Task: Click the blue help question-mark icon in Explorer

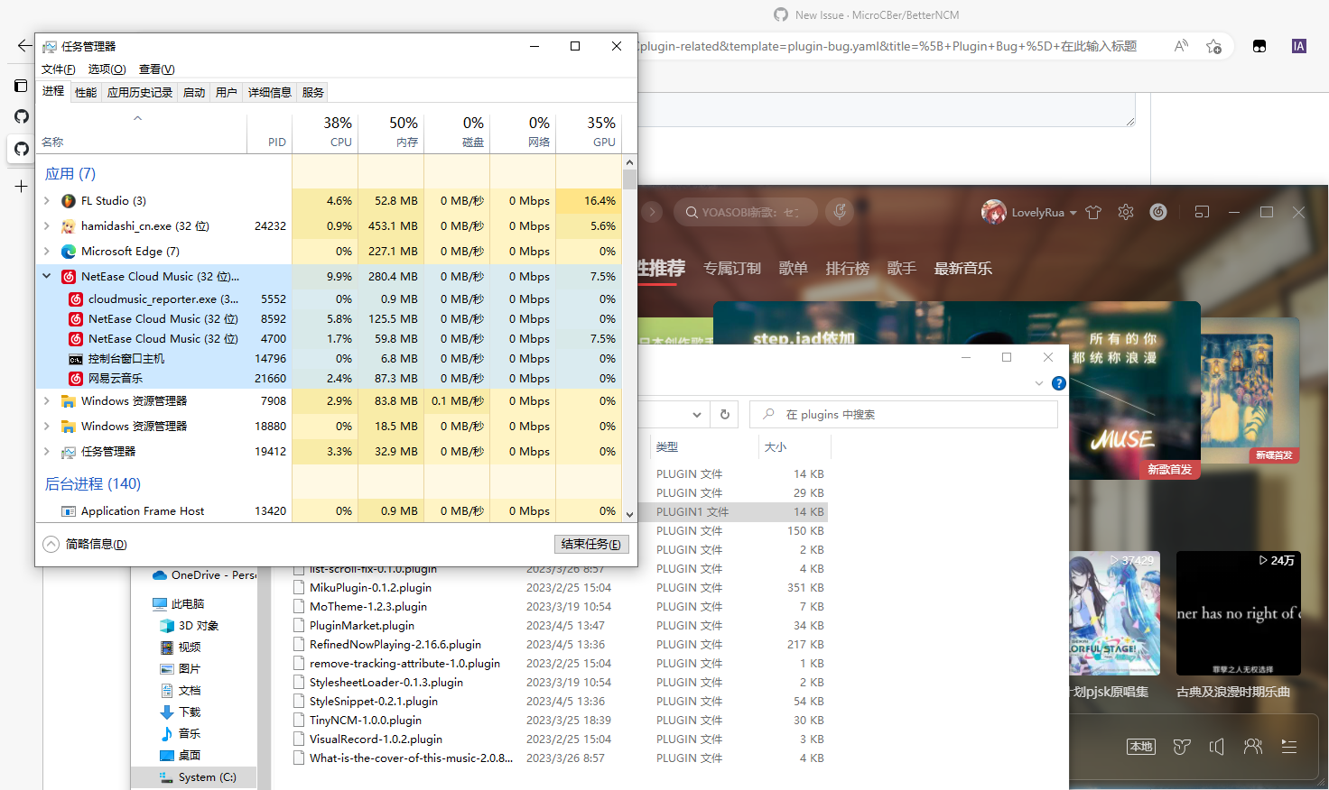Action: (1058, 382)
